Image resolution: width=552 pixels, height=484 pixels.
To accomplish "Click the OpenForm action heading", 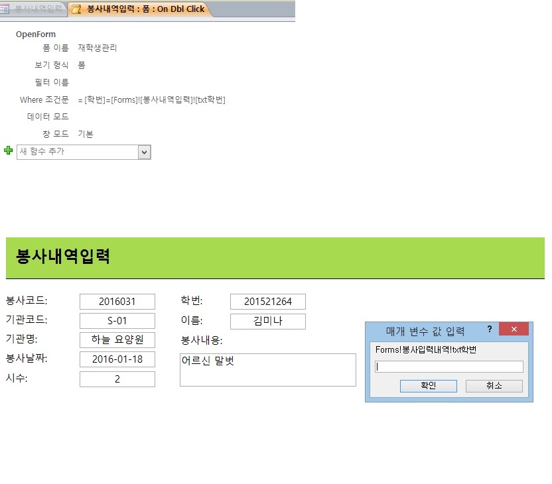I will [x=36, y=34].
